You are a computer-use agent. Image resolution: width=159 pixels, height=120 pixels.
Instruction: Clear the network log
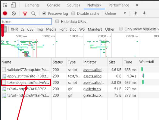[x=14, y=13]
